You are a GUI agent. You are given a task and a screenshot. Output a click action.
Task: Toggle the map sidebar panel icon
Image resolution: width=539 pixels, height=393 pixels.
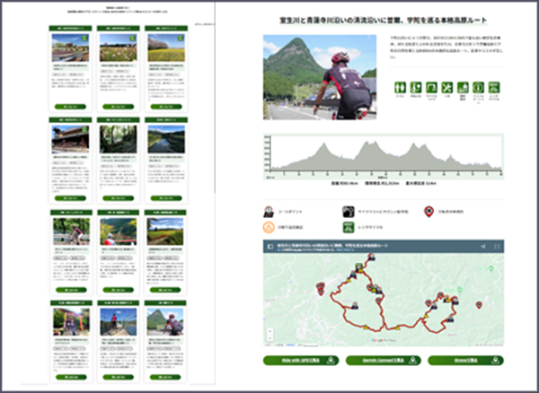point(269,248)
